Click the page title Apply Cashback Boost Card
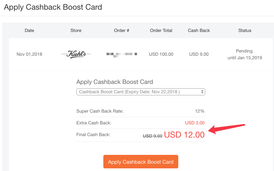The width and height of the screenshot is (274, 171). [53, 7]
